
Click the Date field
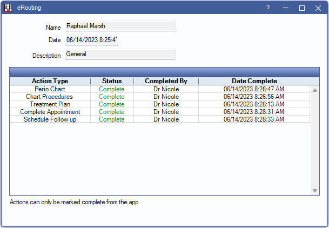91,40
